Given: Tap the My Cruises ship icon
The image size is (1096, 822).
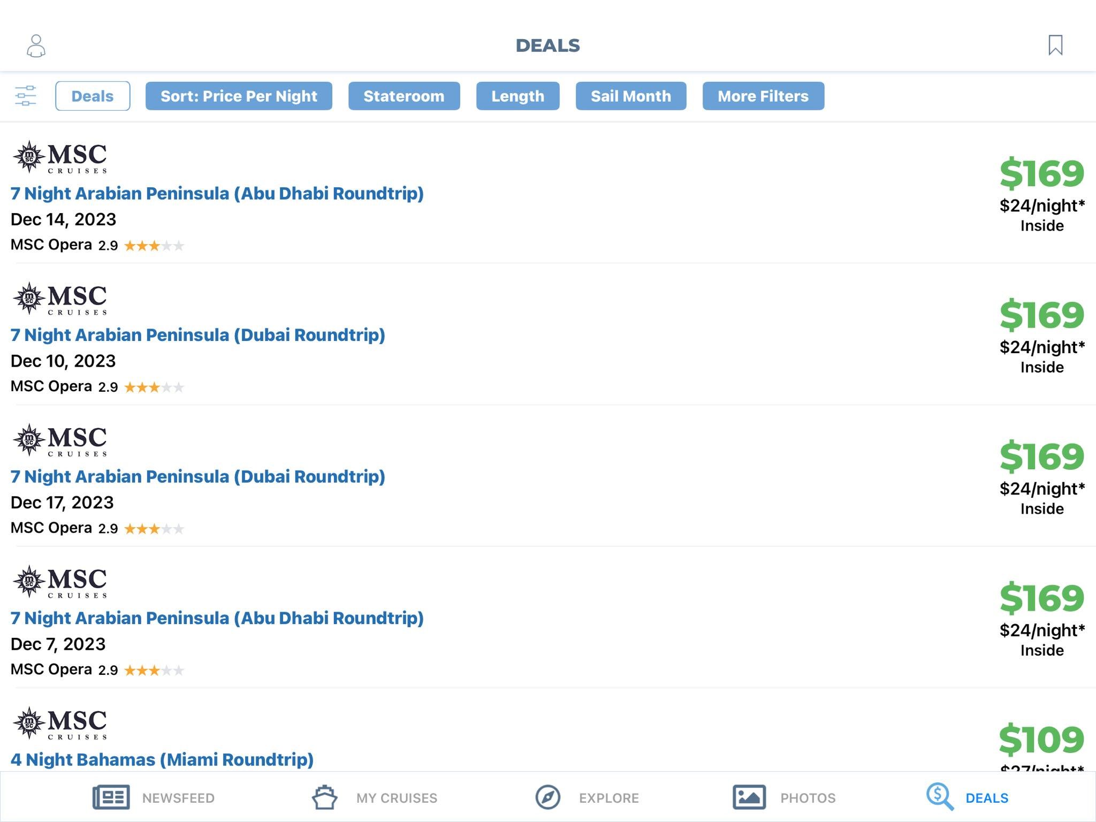Looking at the screenshot, I should (x=324, y=797).
